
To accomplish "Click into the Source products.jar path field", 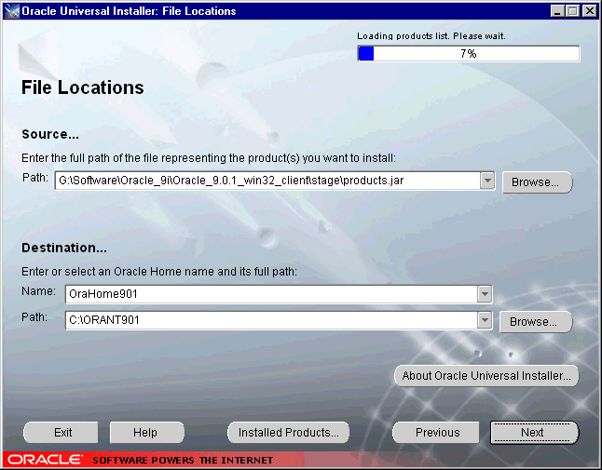I will 268,181.
